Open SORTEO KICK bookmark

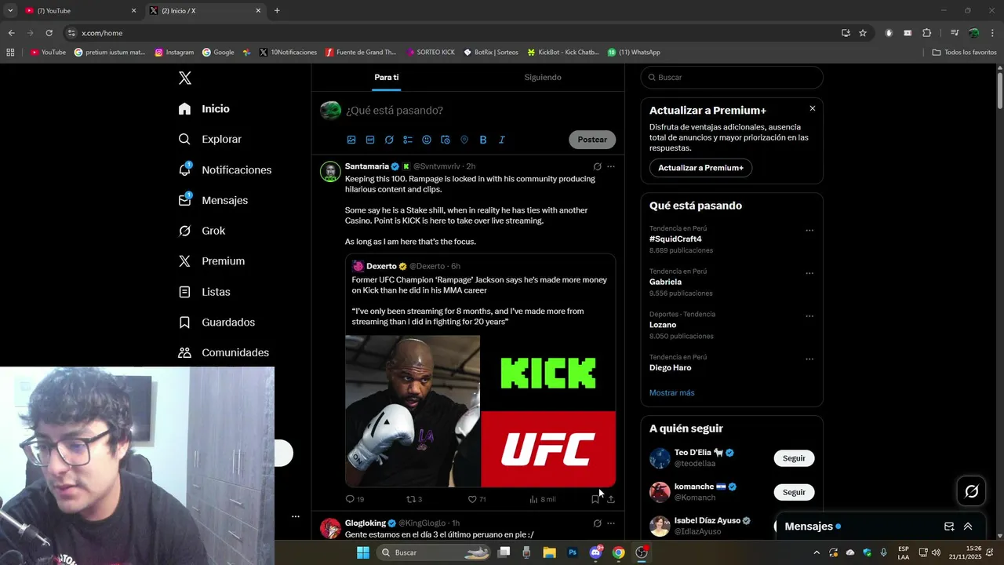431,53
